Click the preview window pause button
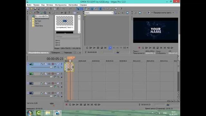Image resolution: width=206 pixels, height=116 pixels. pyautogui.click(x=154, y=48)
